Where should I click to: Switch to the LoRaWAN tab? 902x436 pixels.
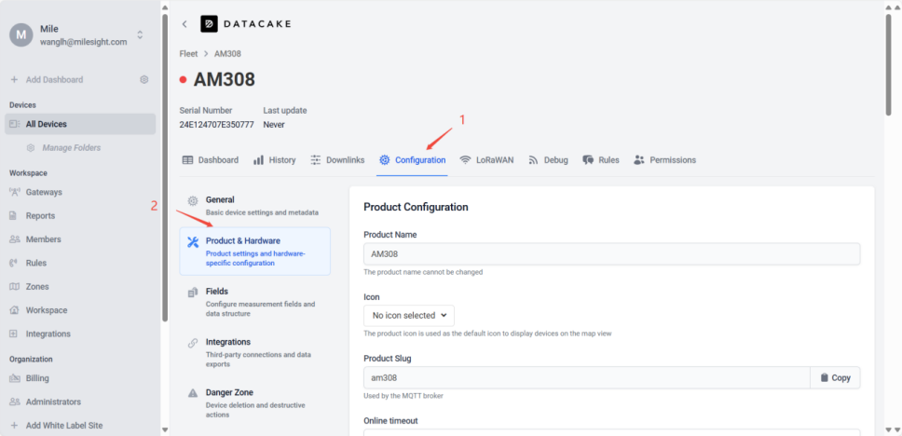[486, 160]
